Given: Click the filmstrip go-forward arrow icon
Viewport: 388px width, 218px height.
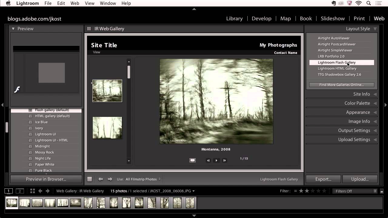Looking at the screenshot, I should coord(48,191).
